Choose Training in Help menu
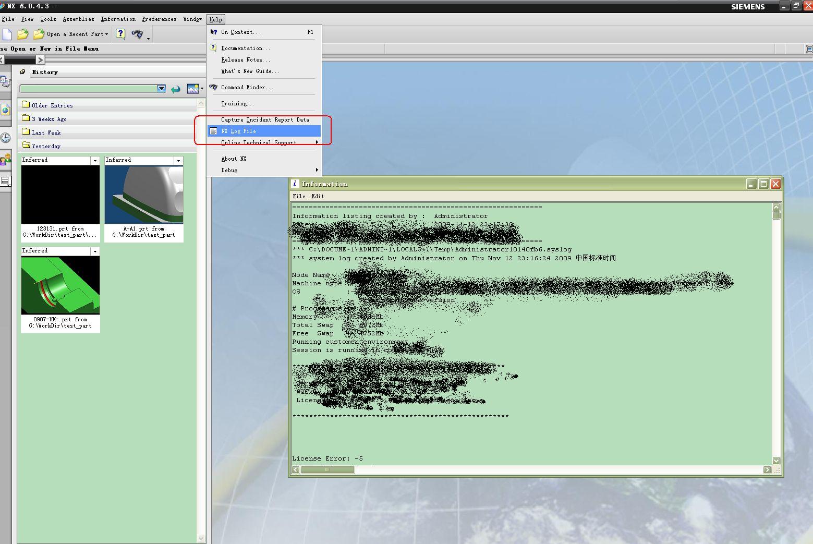This screenshot has width=813, height=544. click(x=264, y=103)
